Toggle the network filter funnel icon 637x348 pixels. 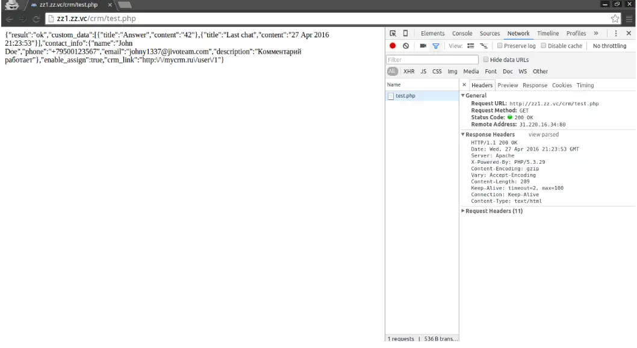coord(434,46)
